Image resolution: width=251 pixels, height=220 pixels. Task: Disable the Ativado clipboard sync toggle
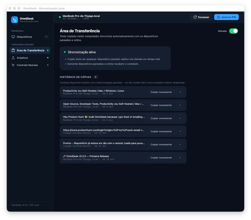(233, 31)
